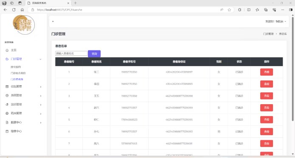Click 患者姓名 column header
Viewport: 295px width, 158px height.
(96, 61)
